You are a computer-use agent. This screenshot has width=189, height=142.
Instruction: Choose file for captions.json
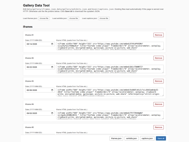pyautogui.click(x=104, y=18)
